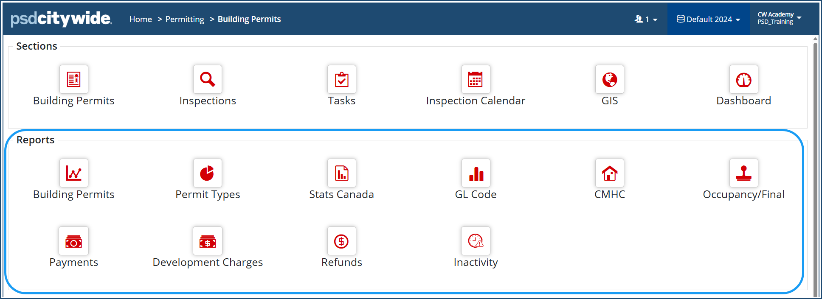Open the Stats Canada report icon
This screenshot has width=822, height=299.
(342, 173)
